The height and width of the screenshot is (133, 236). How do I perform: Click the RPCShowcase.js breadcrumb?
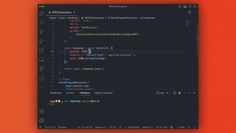(93, 18)
